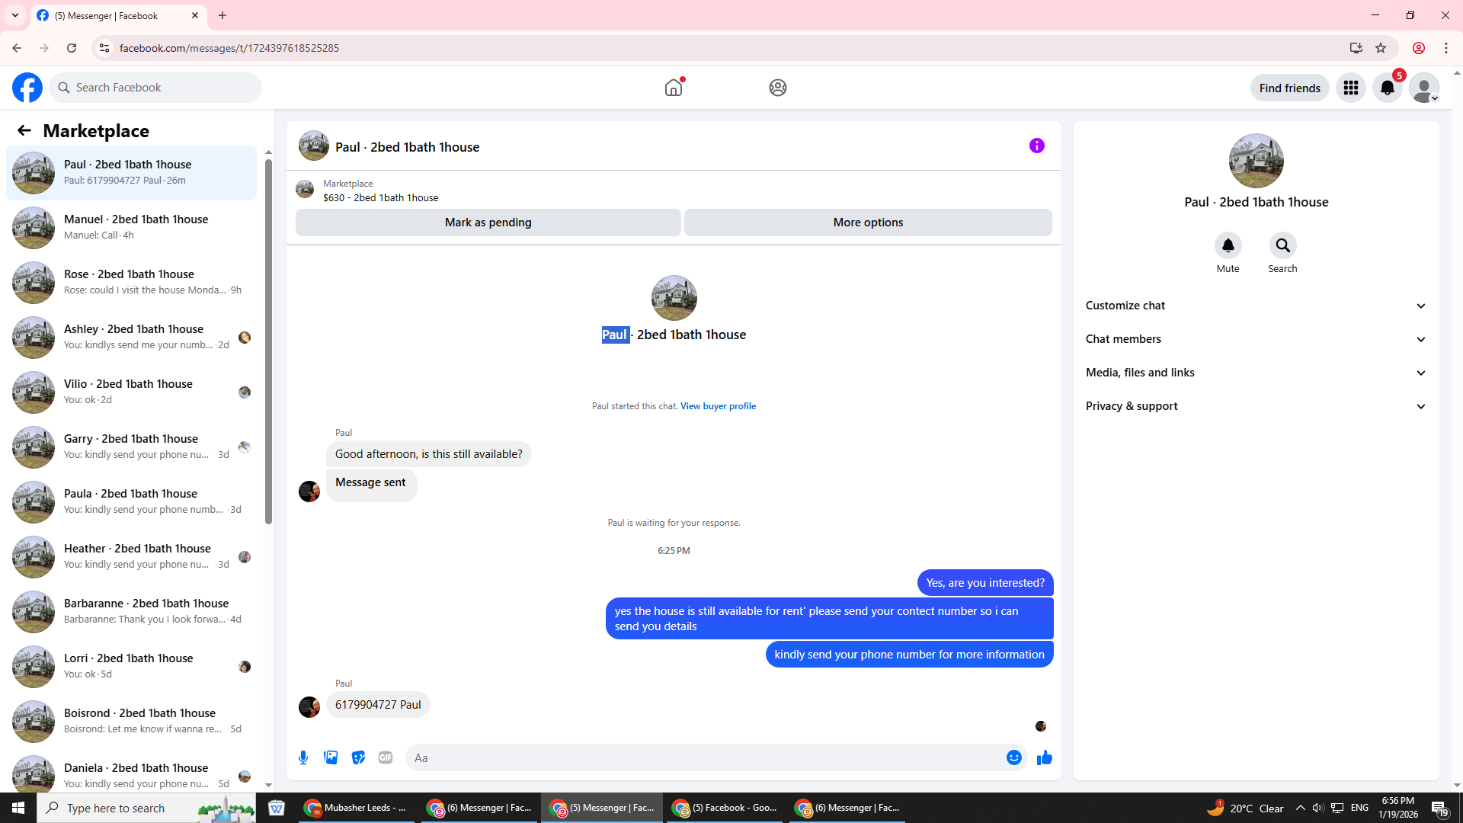Expand Chat members section
Image resolution: width=1463 pixels, height=823 pixels.
point(1256,339)
